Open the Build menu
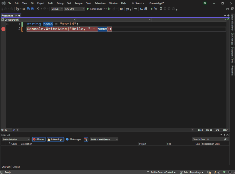 coord(51,3)
